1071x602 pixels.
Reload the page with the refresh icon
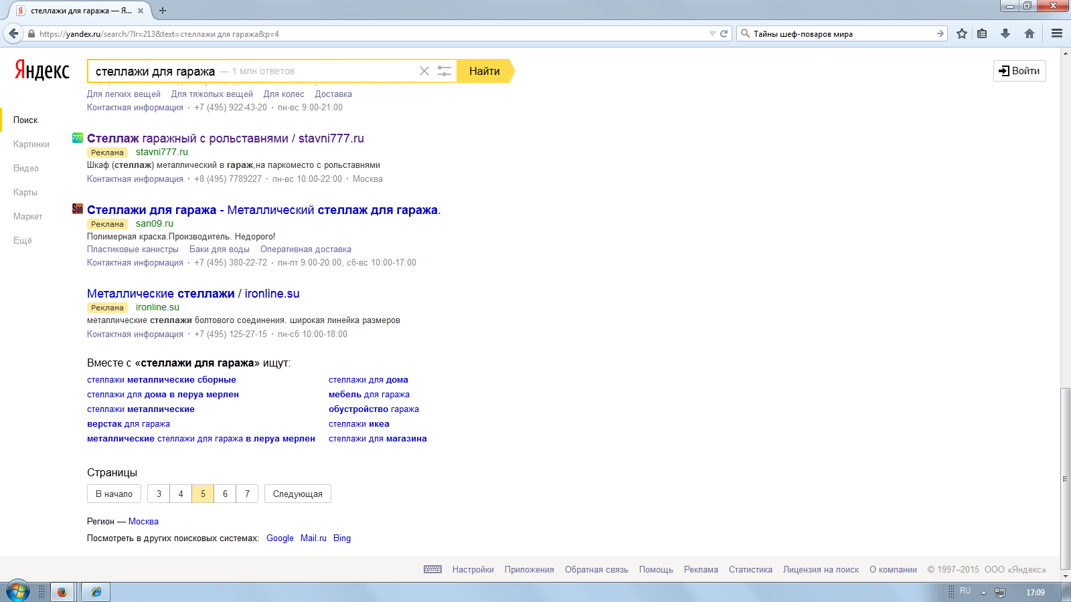click(724, 33)
